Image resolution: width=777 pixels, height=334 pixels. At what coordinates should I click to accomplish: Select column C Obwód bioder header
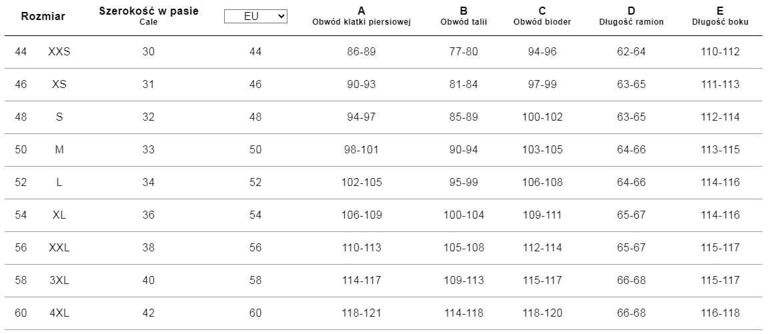[x=542, y=16]
